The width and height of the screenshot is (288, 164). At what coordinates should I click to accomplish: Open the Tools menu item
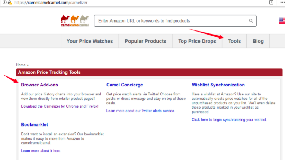(x=234, y=41)
